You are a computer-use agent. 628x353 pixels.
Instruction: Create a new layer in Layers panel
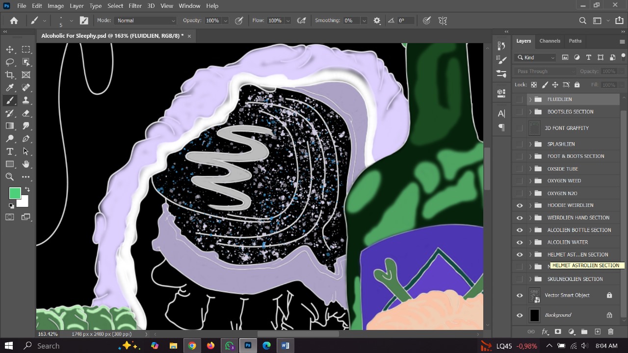597,332
